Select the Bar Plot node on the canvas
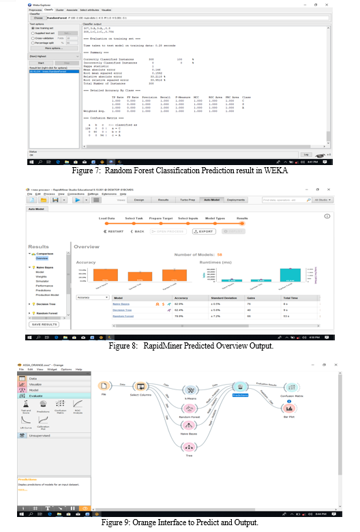 289,409
